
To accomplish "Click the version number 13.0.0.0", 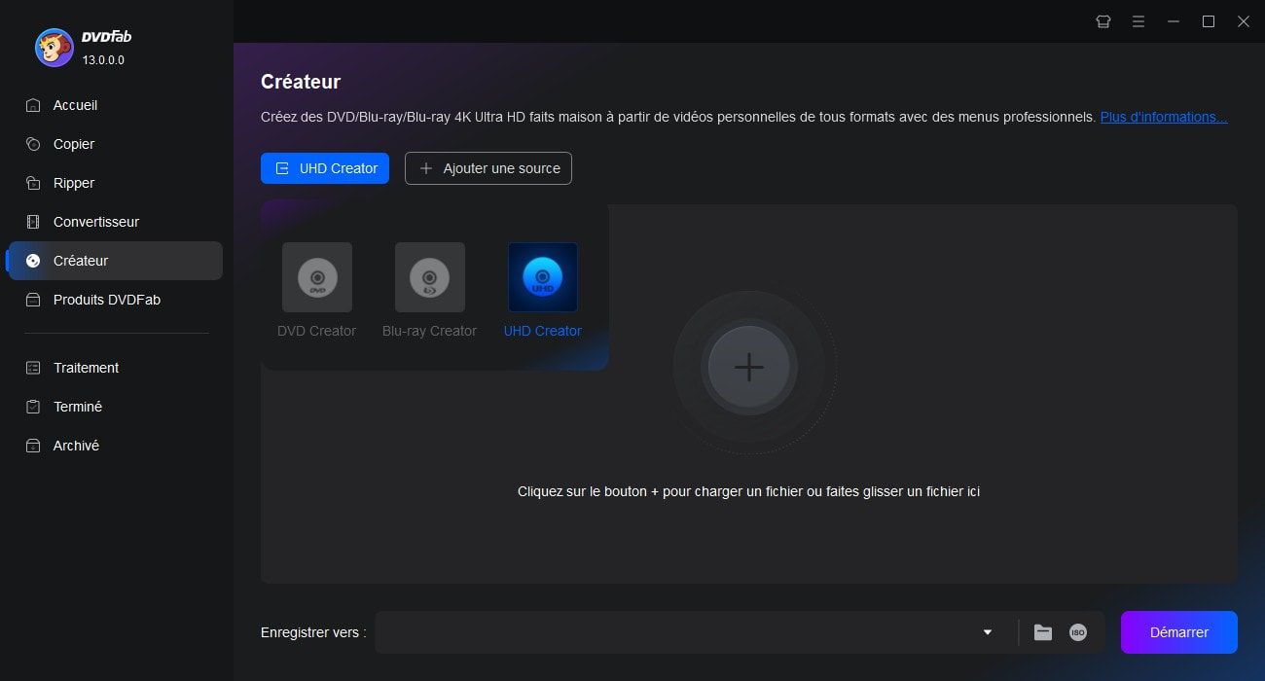I will [x=103, y=60].
